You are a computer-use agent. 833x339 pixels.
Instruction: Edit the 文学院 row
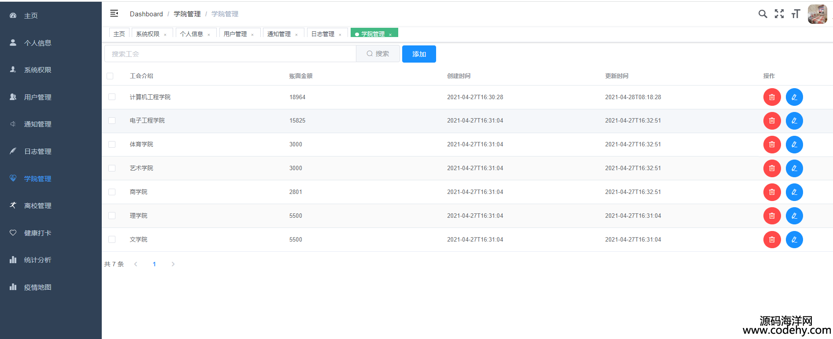click(794, 240)
